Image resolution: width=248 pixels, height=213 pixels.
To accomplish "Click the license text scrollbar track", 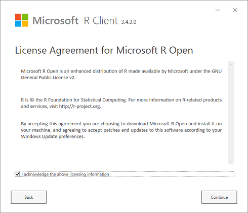I will [231, 113].
